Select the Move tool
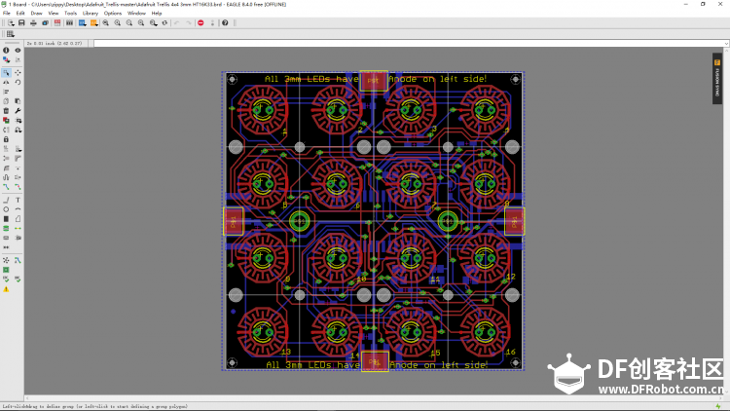Screen dimensions: 730x411 pyautogui.click(x=18, y=73)
